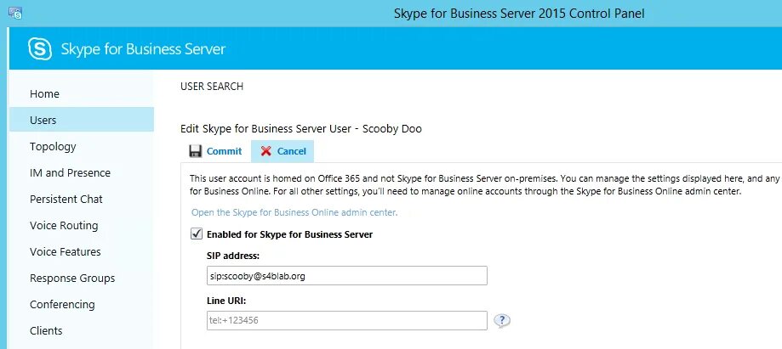Screen dimensions: 782x349
Task: Open the Skype for Business Online admin center link
Action: click(x=294, y=212)
